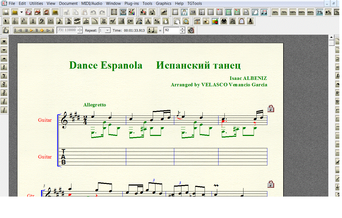Viewport: 342px width, 218px height.
Task: Select the Clef tool bass clef icon
Action: (x=42, y=21)
